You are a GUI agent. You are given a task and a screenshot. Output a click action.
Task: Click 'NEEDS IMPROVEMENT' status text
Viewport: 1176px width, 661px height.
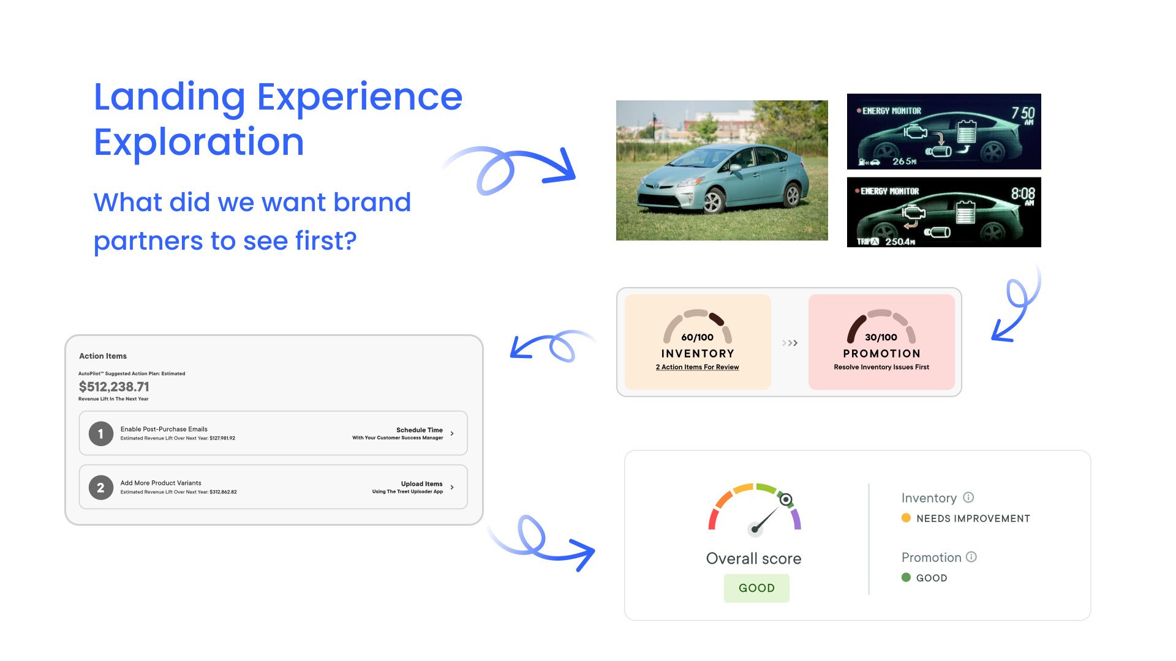pos(973,518)
